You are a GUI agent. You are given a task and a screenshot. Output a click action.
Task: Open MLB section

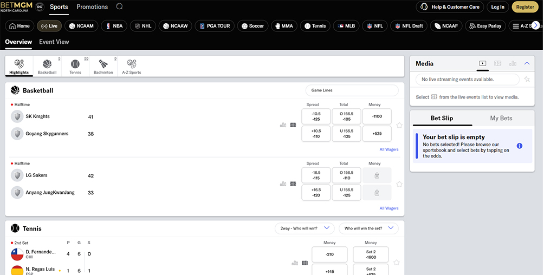pyautogui.click(x=346, y=26)
